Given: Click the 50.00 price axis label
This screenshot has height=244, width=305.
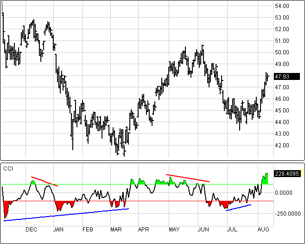Looking at the screenshot, I should coord(282,52).
